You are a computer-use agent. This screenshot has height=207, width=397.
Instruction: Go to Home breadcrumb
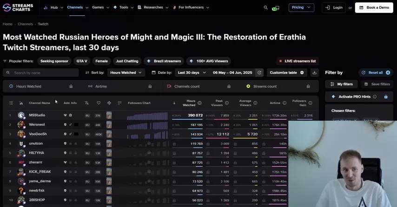coord(7,24)
